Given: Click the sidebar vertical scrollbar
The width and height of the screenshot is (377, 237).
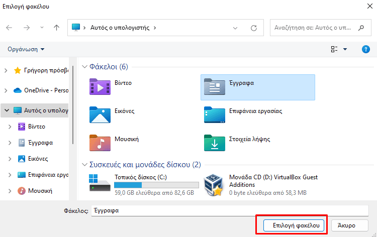Looking at the screenshot, I should click(73, 105).
